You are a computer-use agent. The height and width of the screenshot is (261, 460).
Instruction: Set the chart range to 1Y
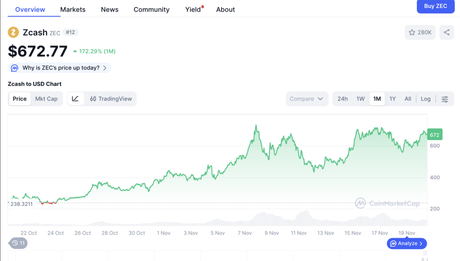pyautogui.click(x=393, y=99)
